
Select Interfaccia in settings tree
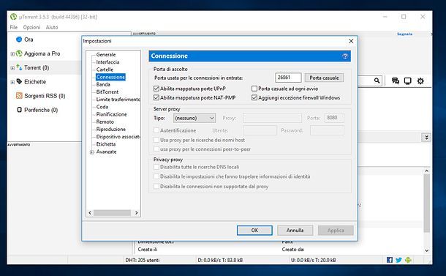click(x=107, y=61)
